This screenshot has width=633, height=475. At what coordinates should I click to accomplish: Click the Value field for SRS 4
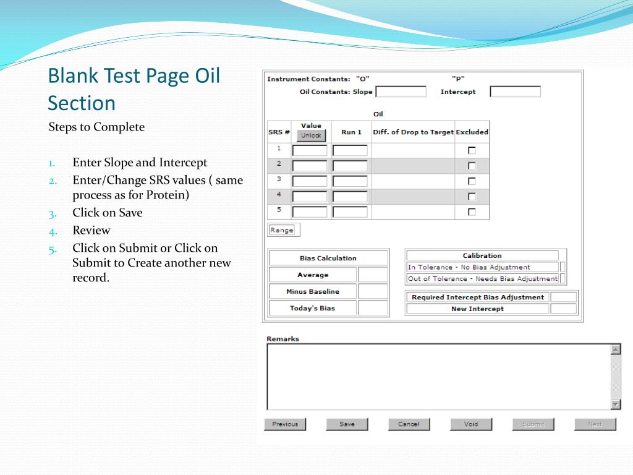click(x=310, y=197)
